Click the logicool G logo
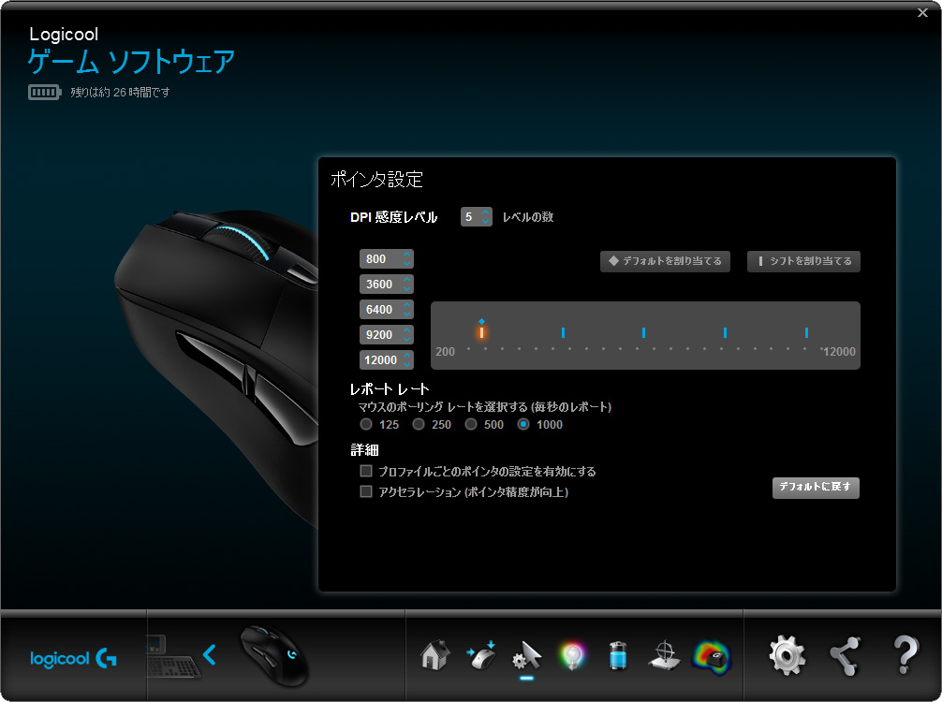The image size is (942, 702). point(73,658)
